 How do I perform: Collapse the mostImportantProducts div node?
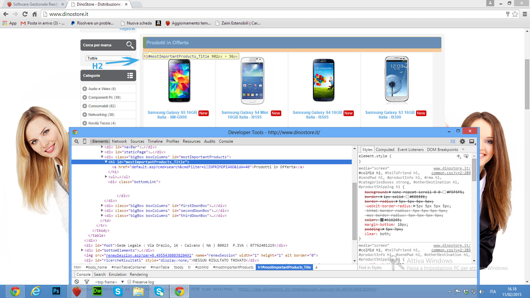(x=102, y=157)
